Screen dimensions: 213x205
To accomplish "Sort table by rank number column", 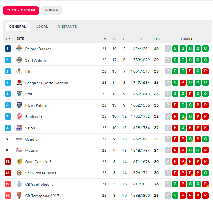I will tap(8, 39).
